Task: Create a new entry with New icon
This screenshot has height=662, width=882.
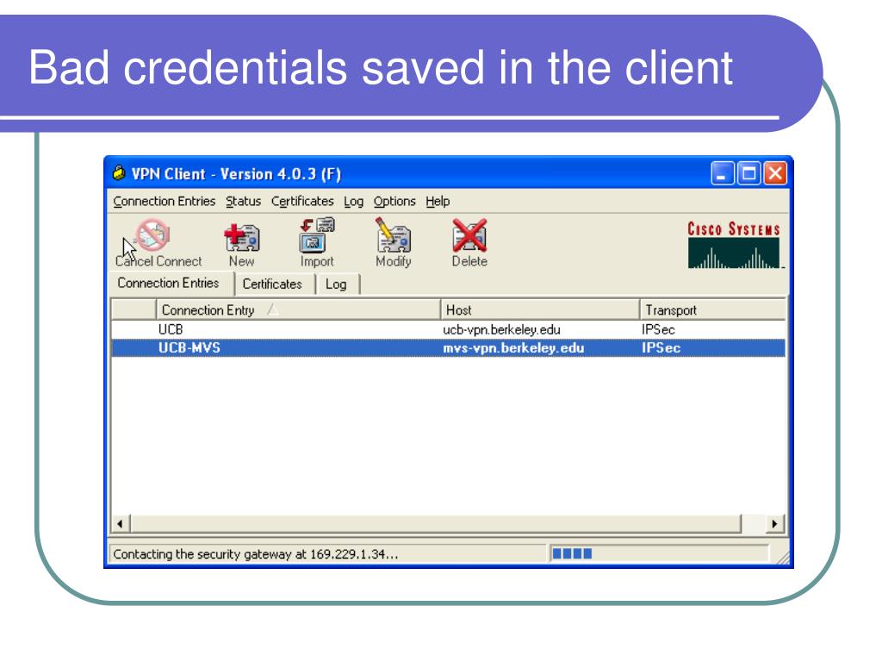Action: [x=242, y=237]
